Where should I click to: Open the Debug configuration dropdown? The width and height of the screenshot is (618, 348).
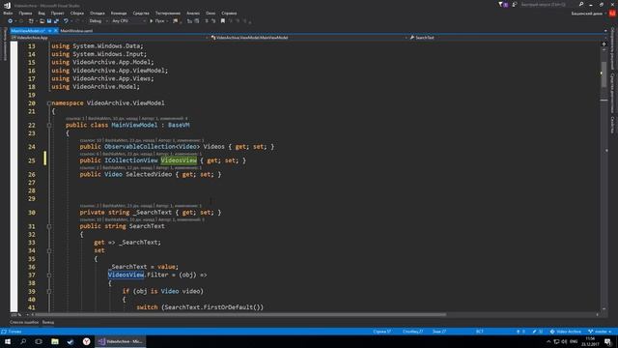tap(98, 21)
